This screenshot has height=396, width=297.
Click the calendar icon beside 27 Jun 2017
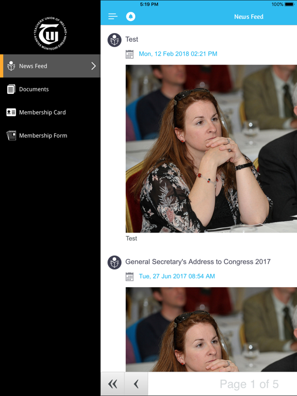tap(129, 276)
